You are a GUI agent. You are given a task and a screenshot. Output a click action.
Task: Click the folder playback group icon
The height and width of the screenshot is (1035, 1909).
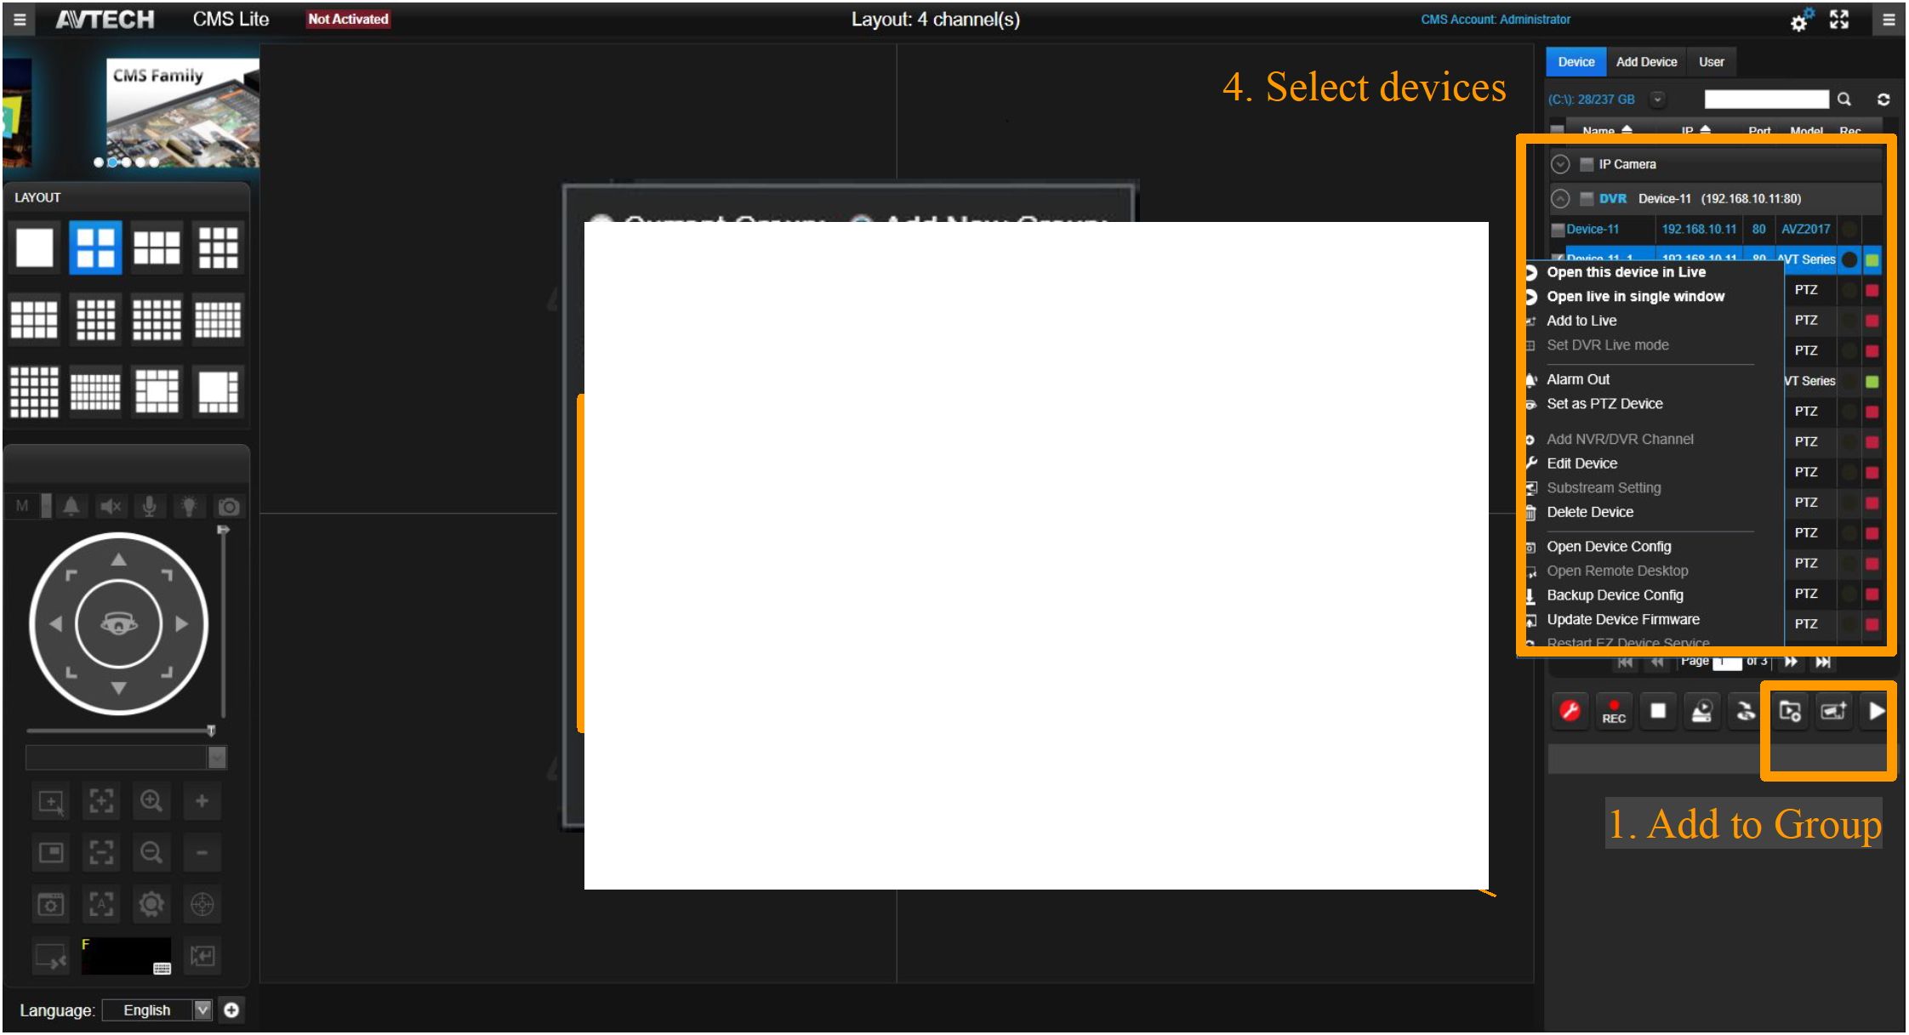click(x=1790, y=711)
